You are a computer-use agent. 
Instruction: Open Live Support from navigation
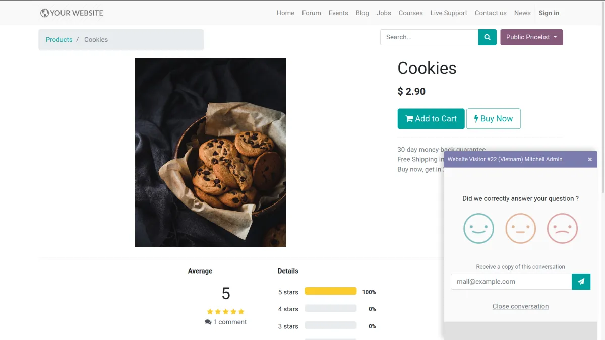449,13
